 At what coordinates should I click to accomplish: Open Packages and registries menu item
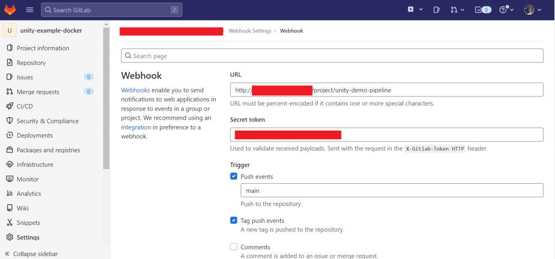[48, 150]
